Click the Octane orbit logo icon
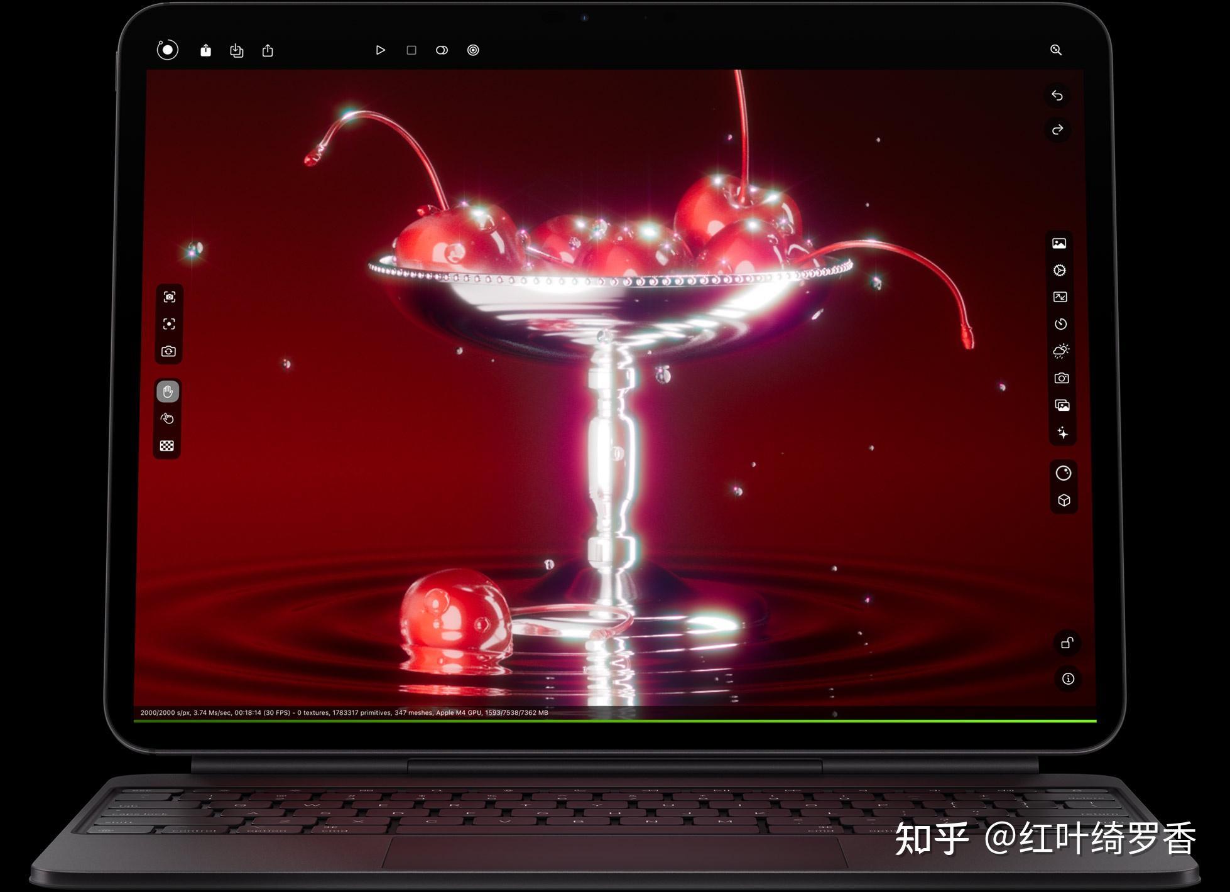Screen dimensions: 1230x892 click(167, 50)
